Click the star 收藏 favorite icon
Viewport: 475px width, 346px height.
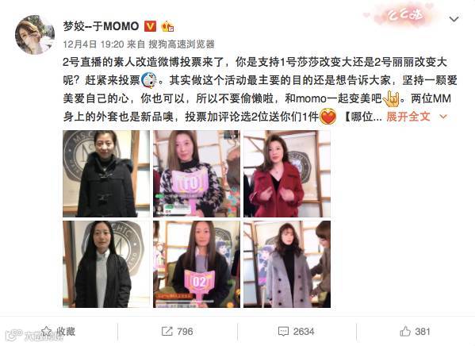coord(46,331)
